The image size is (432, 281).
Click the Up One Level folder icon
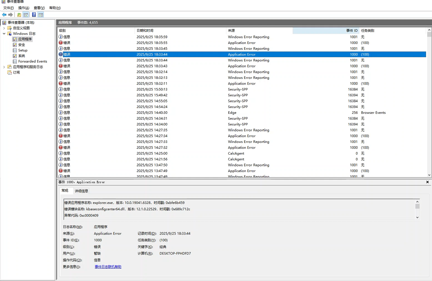(19, 15)
